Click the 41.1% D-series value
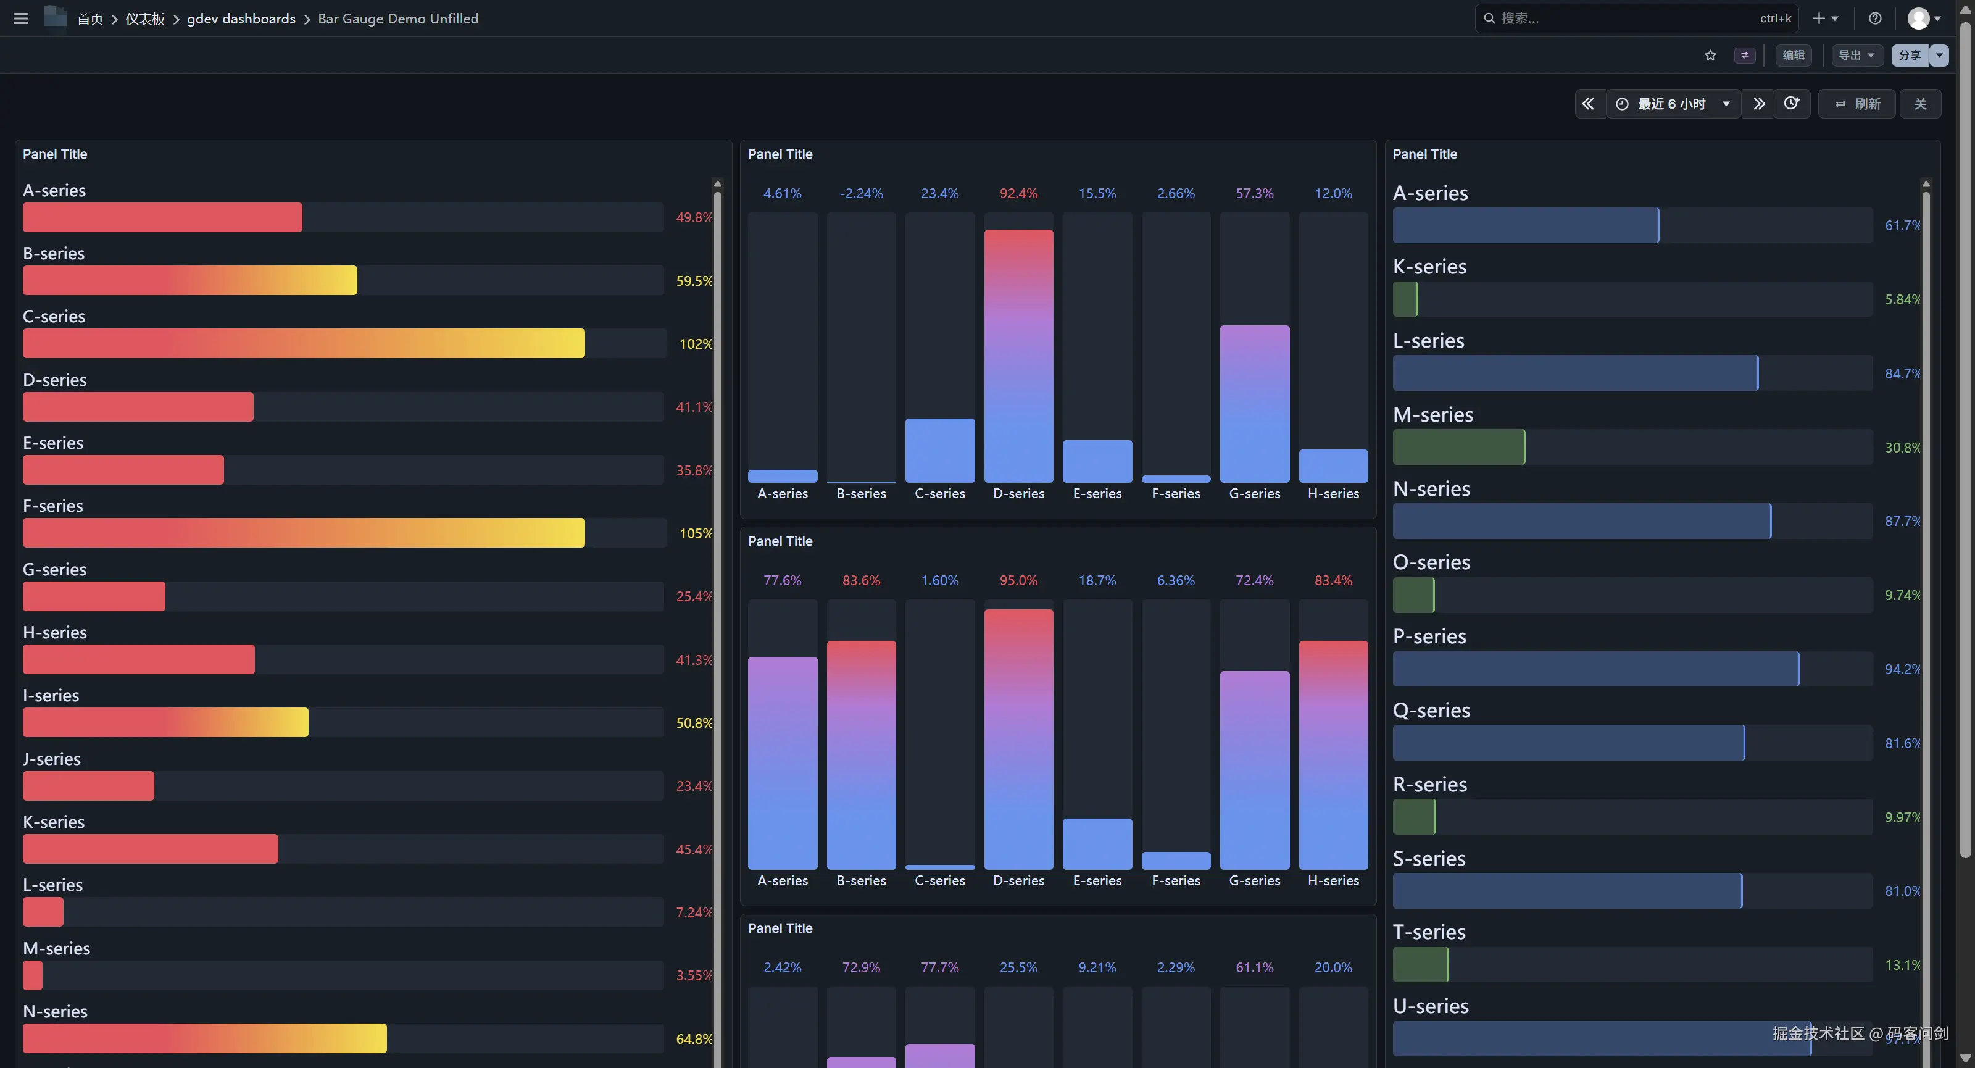 694,407
